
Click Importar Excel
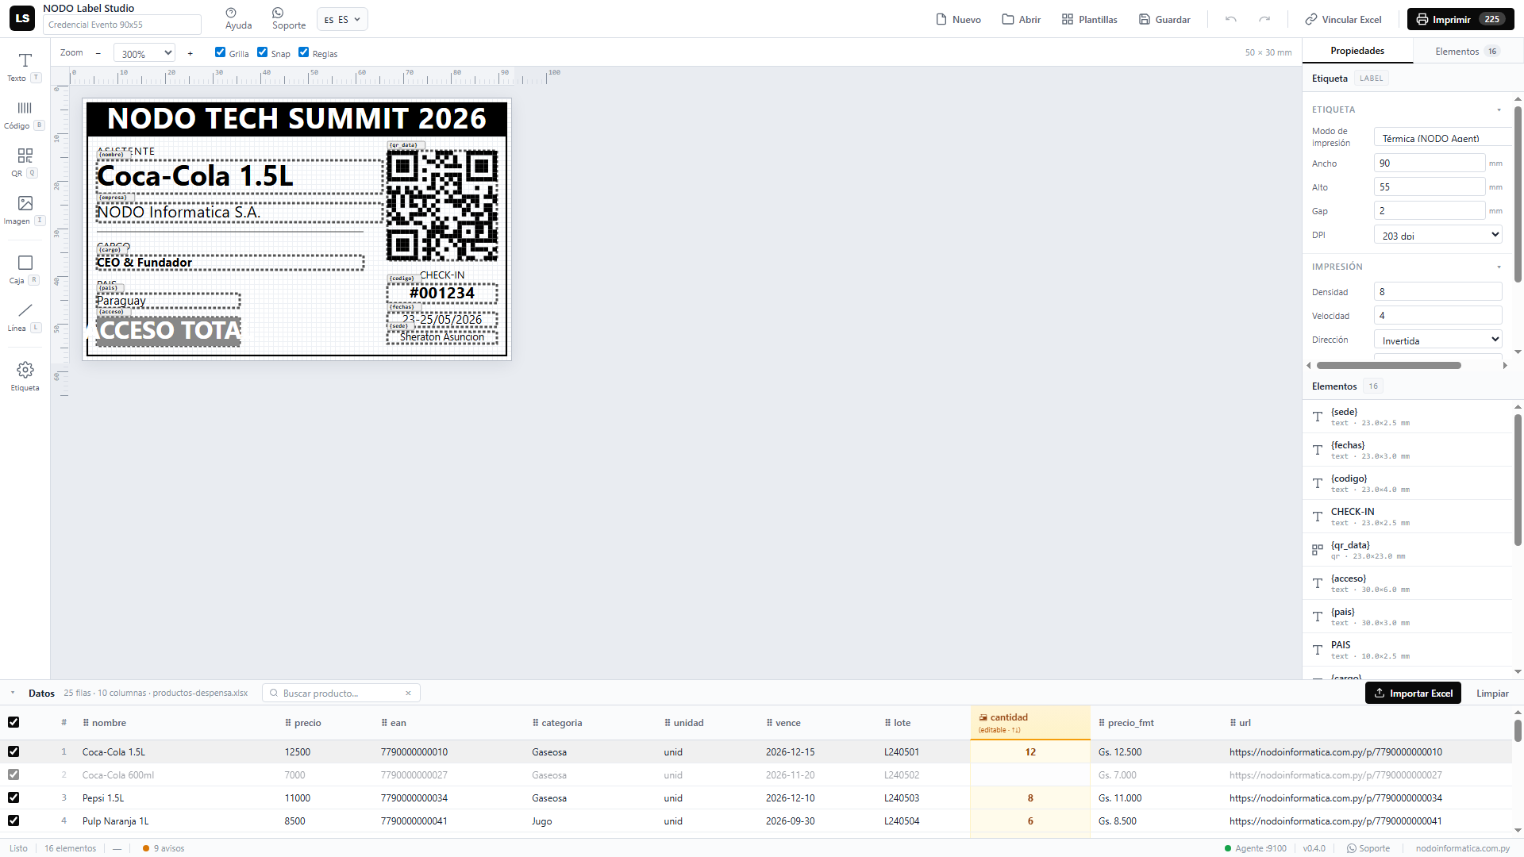[x=1413, y=693]
